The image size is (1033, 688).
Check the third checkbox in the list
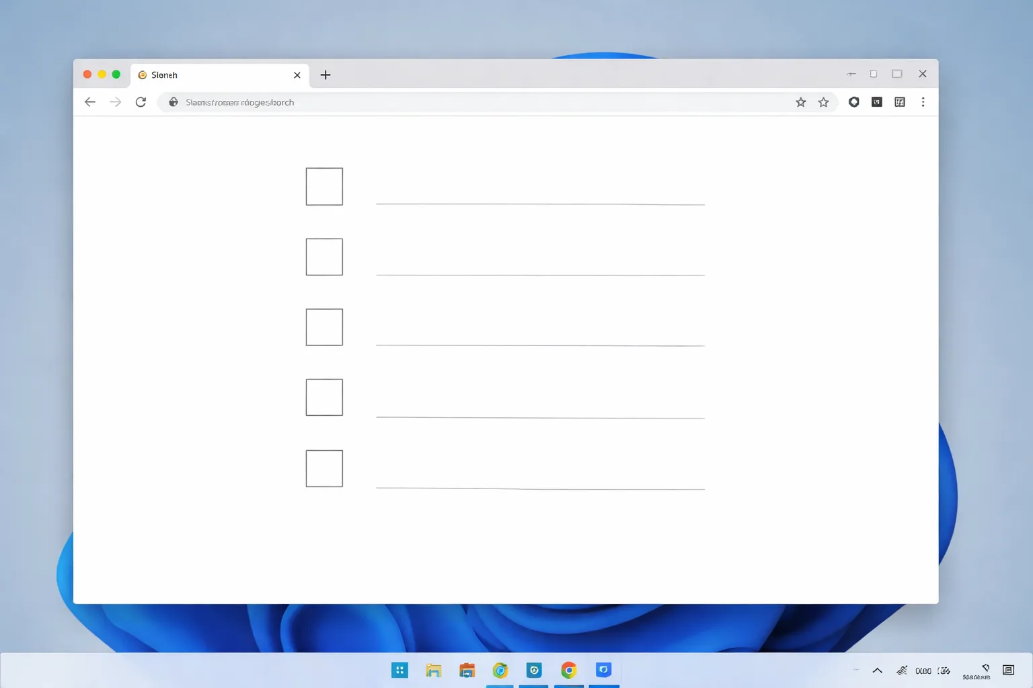click(x=324, y=327)
